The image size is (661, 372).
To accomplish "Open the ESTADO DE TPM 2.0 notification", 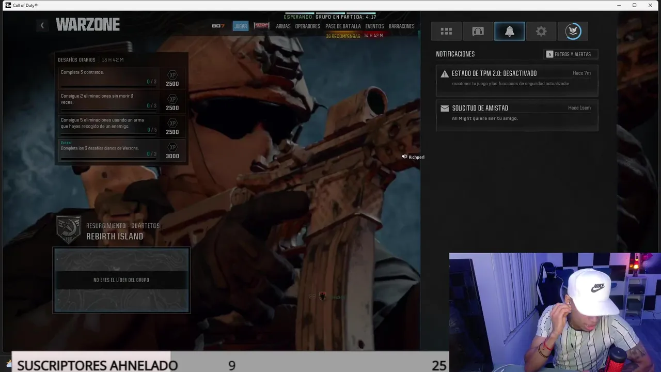I will pos(517,81).
